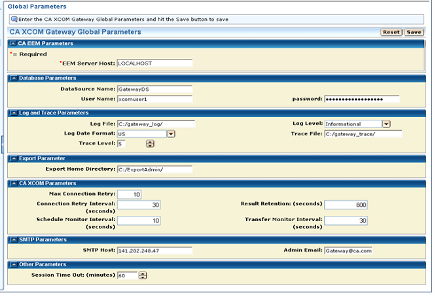Collapse the CA XCOM Parameters section
The image size is (434, 295).
pos(14,183)
